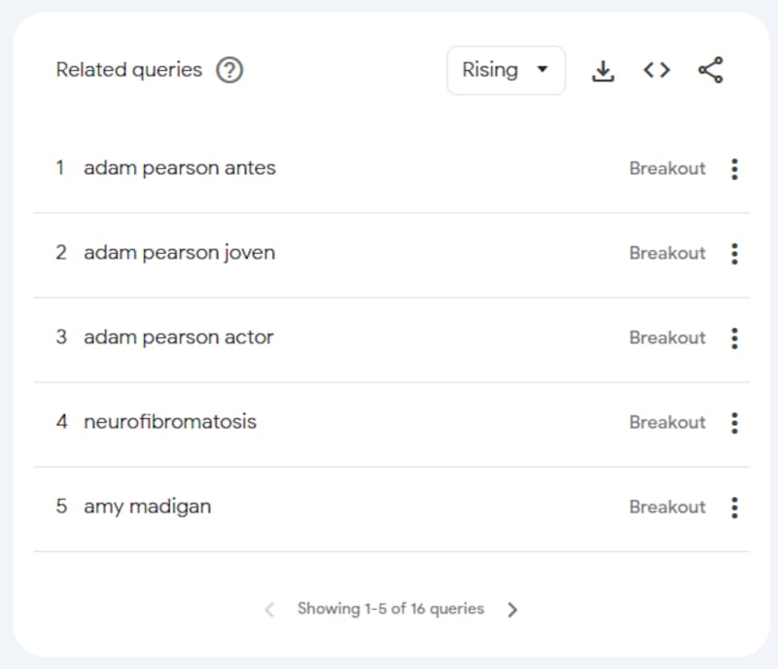Select the adam pearson actor query
778x669 pixels.
179,337
